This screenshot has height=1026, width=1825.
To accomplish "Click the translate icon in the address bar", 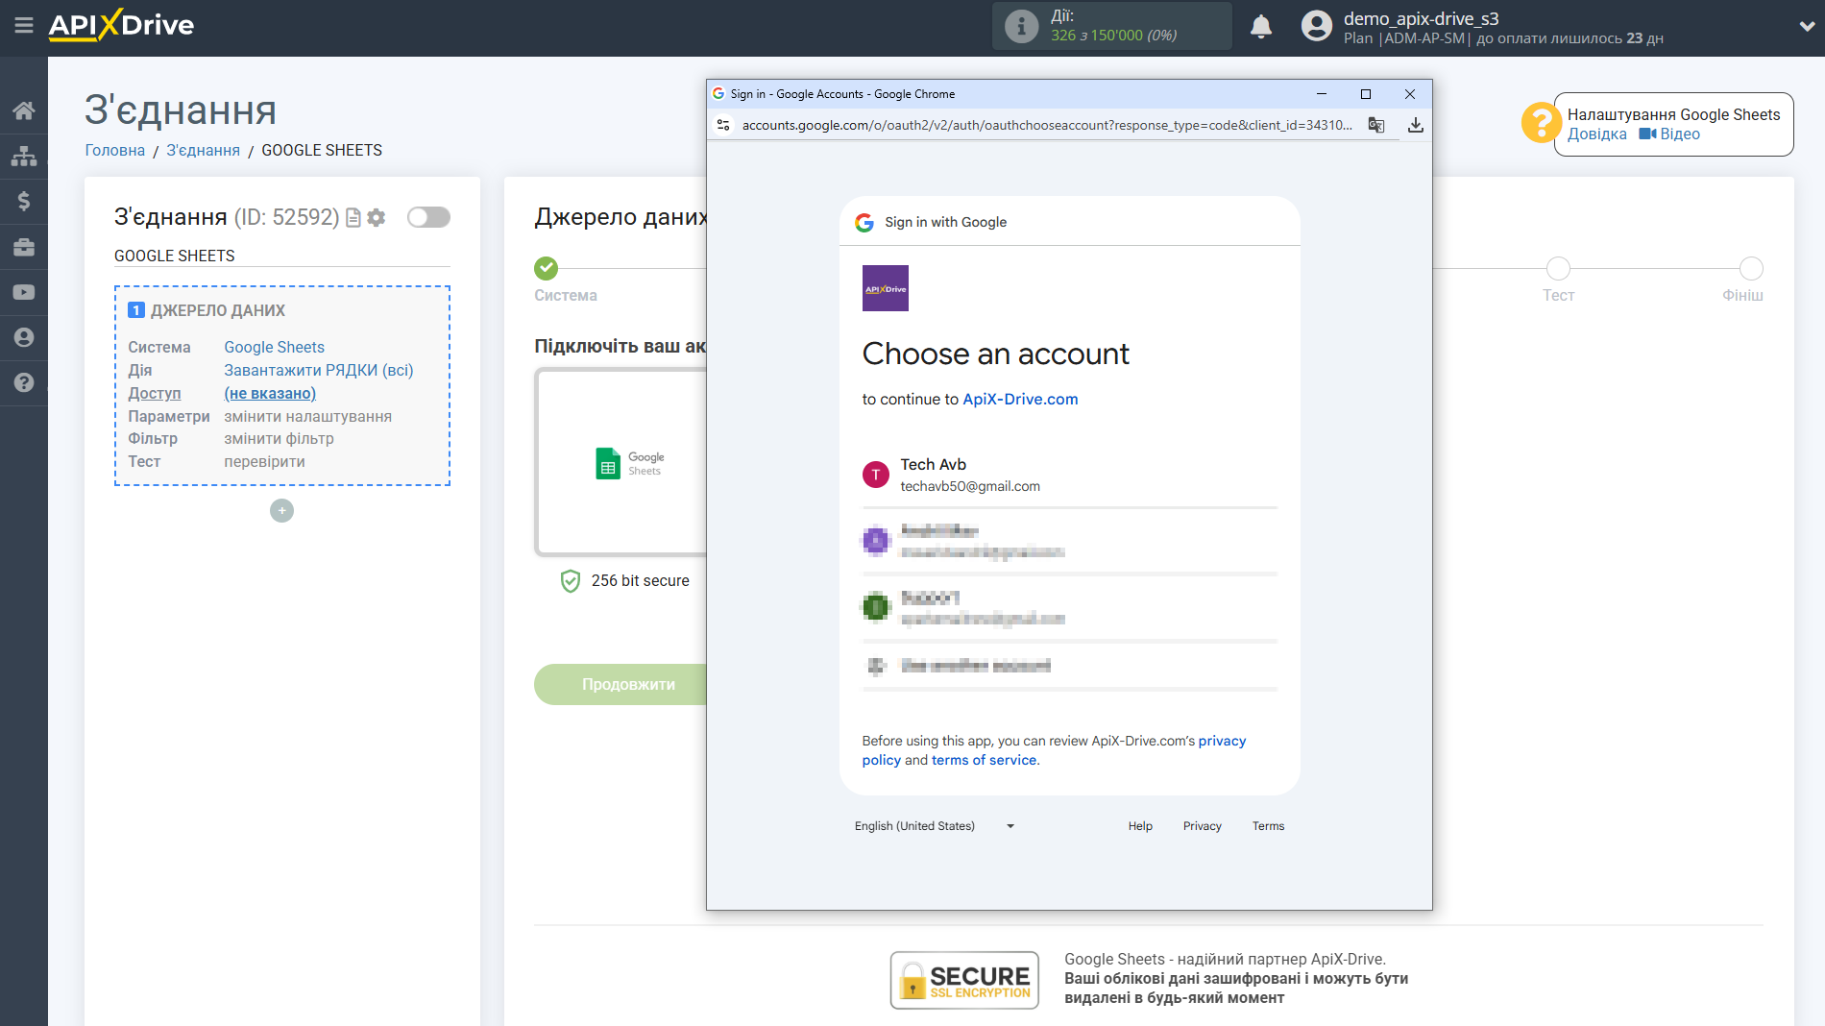I will pos(1377,125).
